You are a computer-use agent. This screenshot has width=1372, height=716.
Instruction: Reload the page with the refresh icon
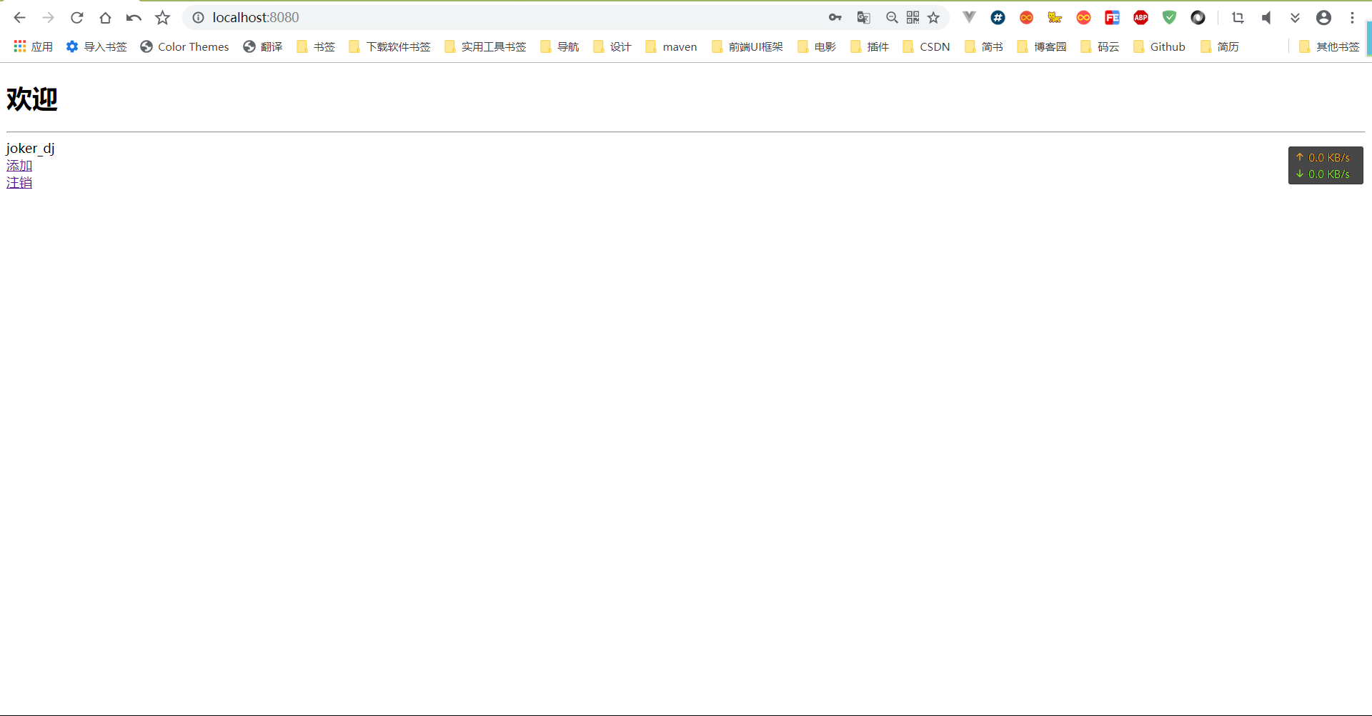[77, 18]
